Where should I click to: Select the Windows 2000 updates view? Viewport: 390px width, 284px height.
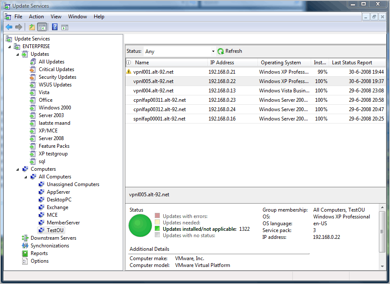point(55,108)
